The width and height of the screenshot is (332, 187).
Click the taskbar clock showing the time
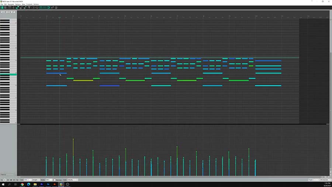tap(327, 183)
